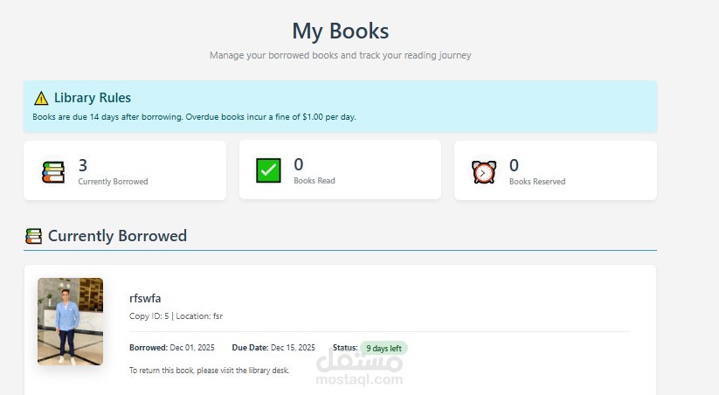Open the rfswfa book cover thumbnail
The image size is (719, 395).
[70, 321]
